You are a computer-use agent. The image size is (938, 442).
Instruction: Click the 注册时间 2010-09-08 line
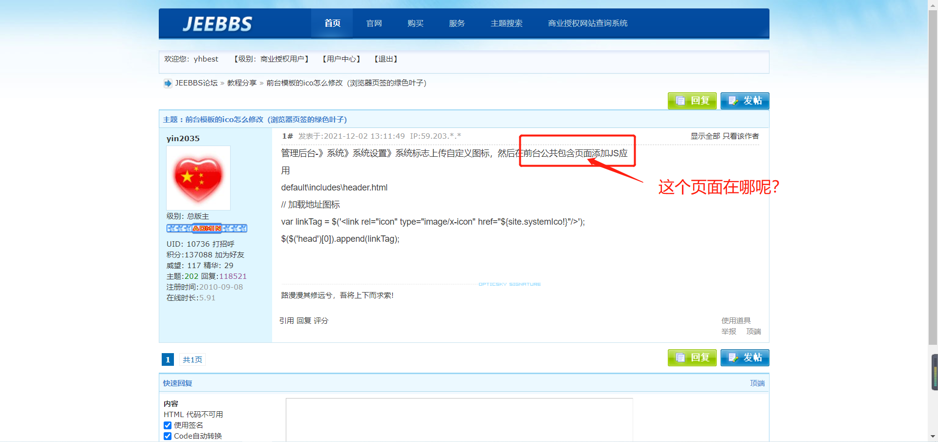tap(205, 287)
